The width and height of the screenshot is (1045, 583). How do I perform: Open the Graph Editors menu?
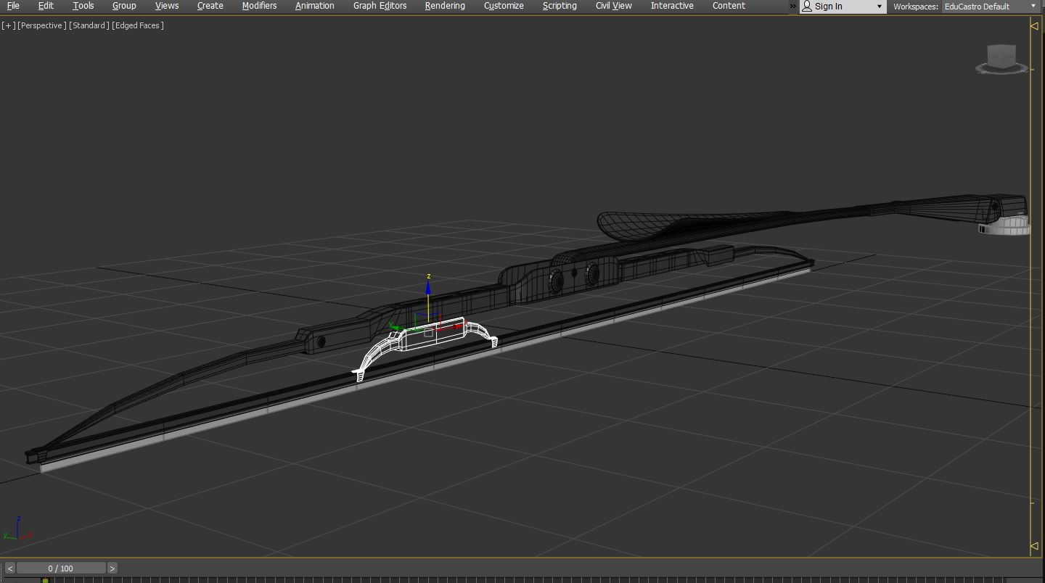(380, 6)
